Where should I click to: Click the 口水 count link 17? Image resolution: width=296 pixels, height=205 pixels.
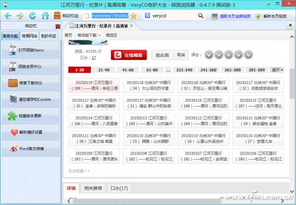click(94, 58)
